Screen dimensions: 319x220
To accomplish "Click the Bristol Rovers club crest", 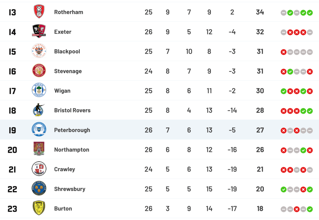I will (x=39, y=110).
